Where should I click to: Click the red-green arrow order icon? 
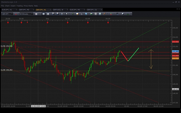coord(111,14)
